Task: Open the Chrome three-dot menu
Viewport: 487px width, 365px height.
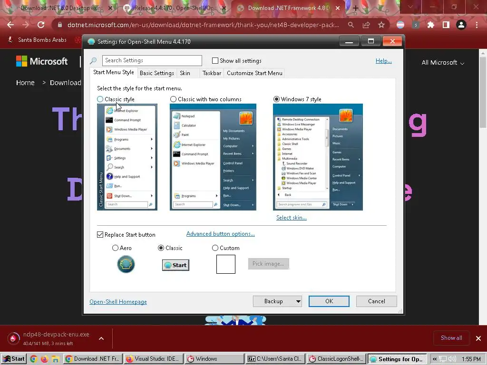Action: click(x=477, y=25)
